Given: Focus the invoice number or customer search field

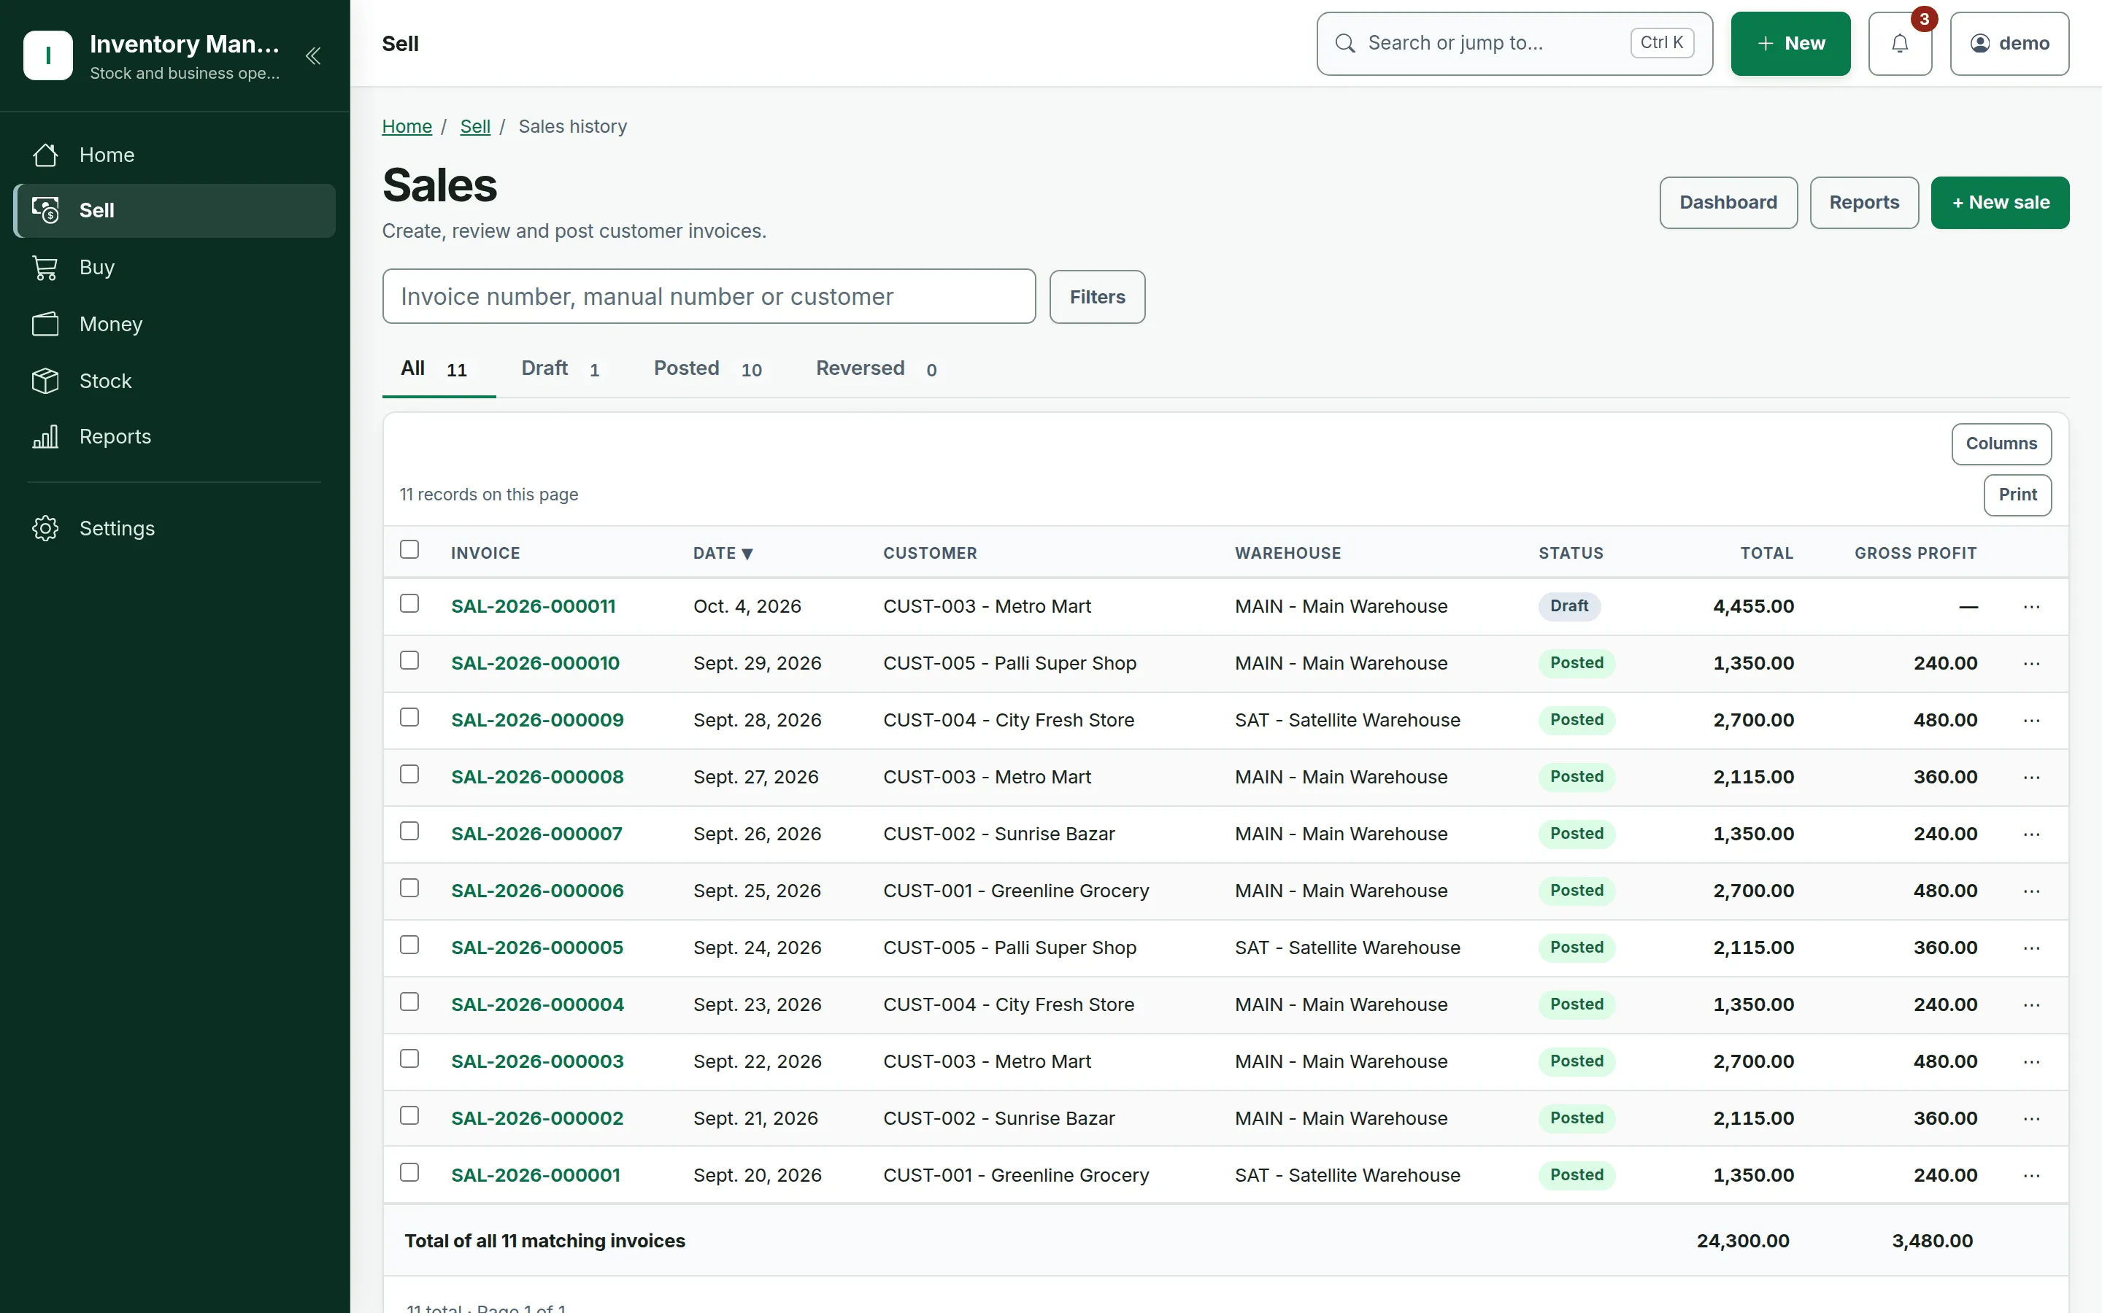Looking at the screenshot, I should pyautogui.click(x=709, y=297).
